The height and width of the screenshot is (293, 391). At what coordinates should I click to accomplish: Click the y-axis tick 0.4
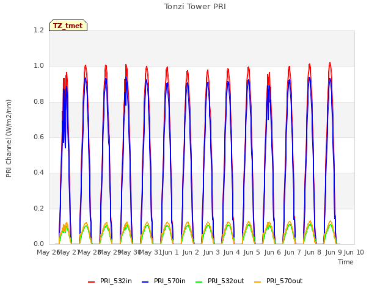tap(38, 172)
